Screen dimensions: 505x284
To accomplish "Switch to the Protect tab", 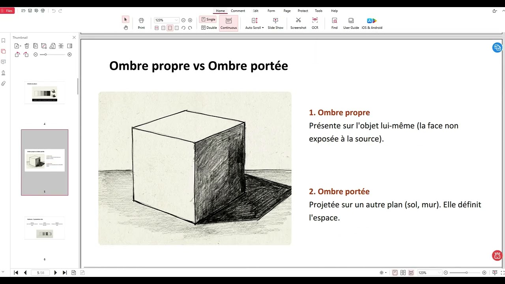I will click(303, 11).
